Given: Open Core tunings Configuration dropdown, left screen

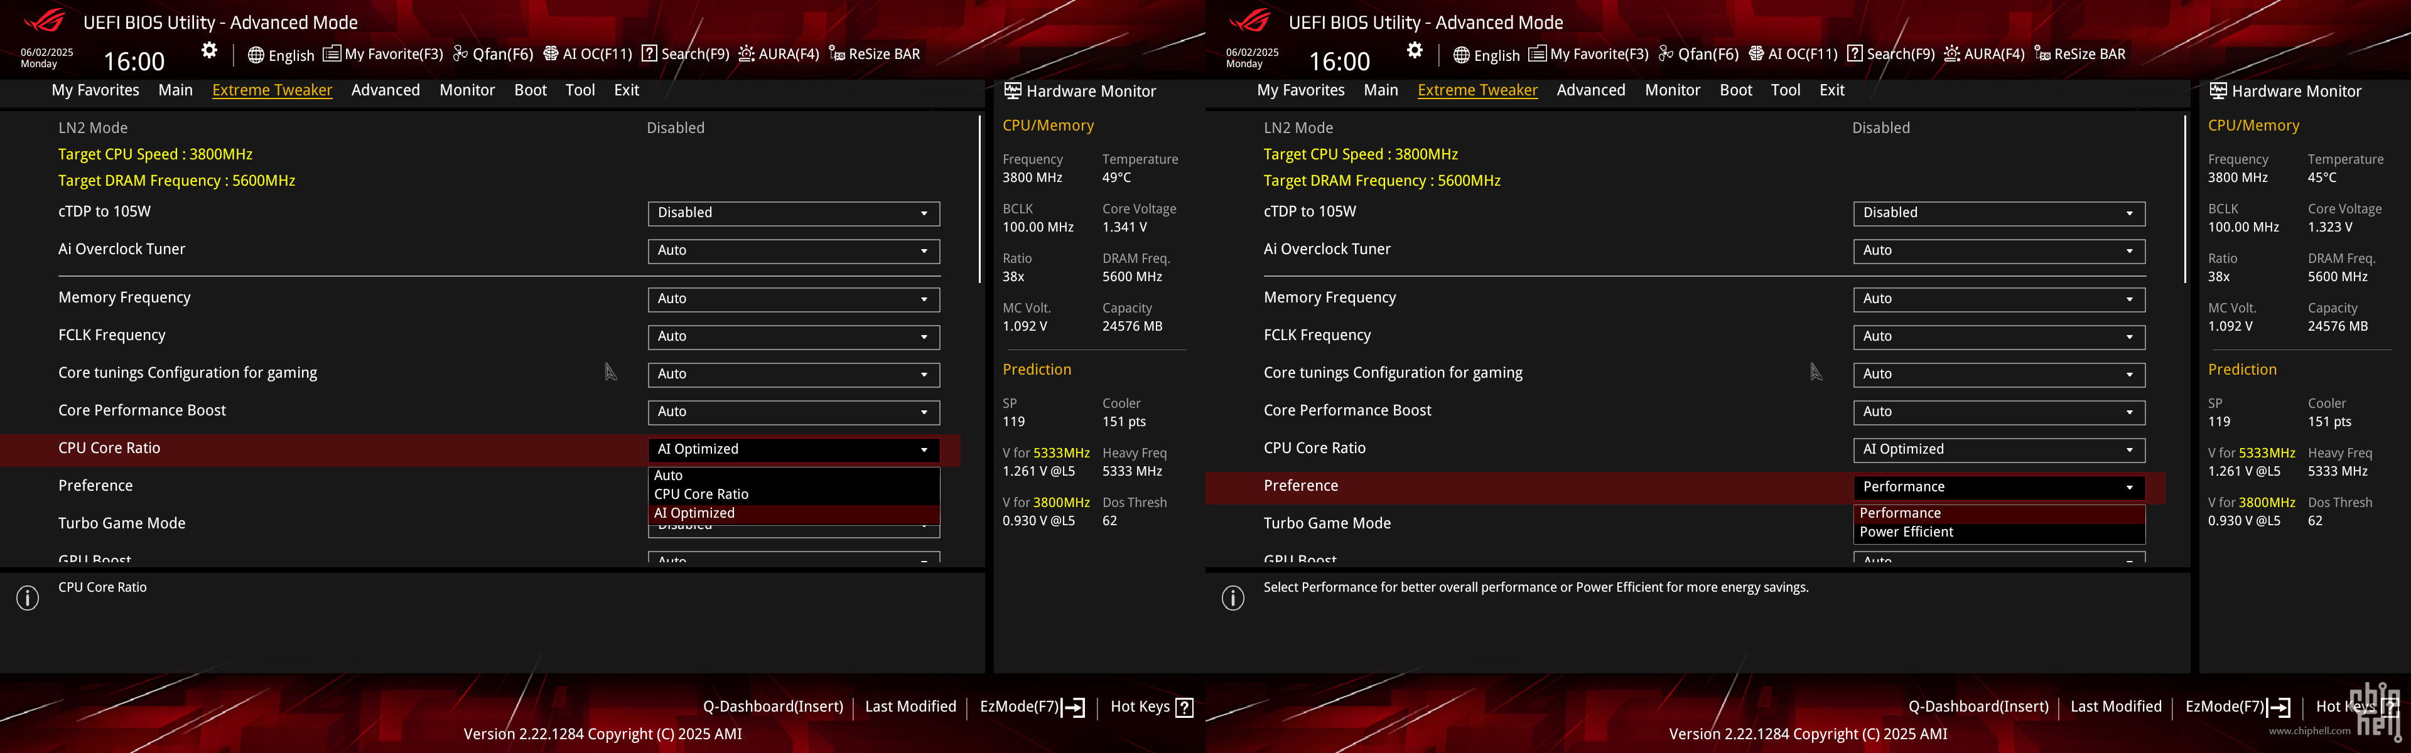Looking at the screenshot, I should (794, 374).
